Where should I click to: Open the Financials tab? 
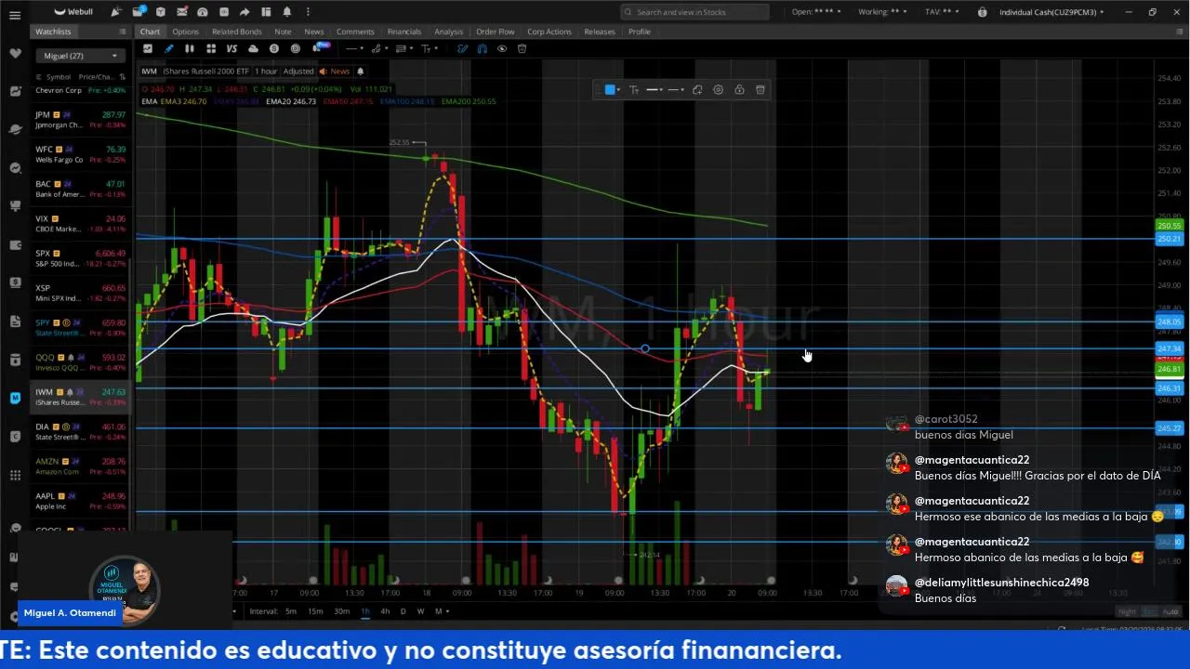tap(404, 32)
